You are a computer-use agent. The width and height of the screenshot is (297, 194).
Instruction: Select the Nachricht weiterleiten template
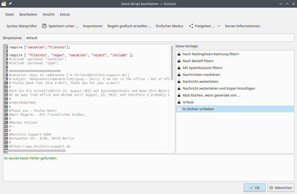200,81
